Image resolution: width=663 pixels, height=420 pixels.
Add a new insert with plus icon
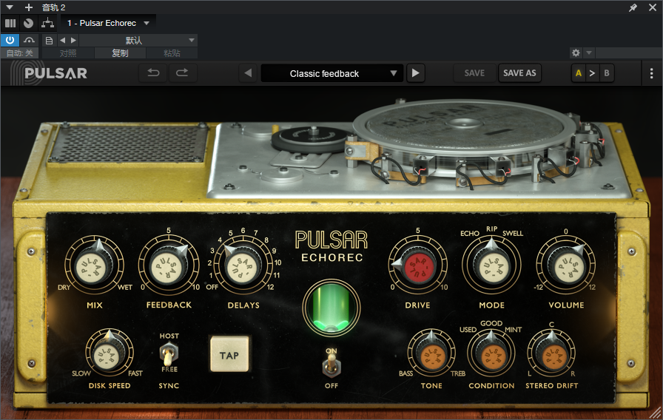coord(28,7)
